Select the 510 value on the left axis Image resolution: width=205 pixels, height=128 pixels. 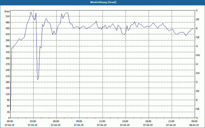8,16
